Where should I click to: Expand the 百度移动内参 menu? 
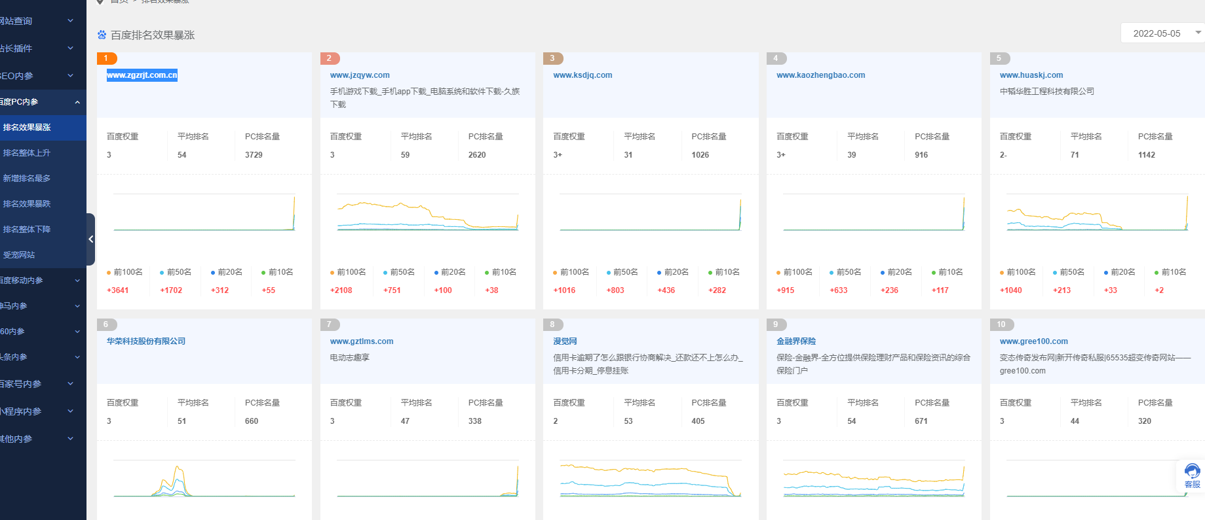coord(43,281)
